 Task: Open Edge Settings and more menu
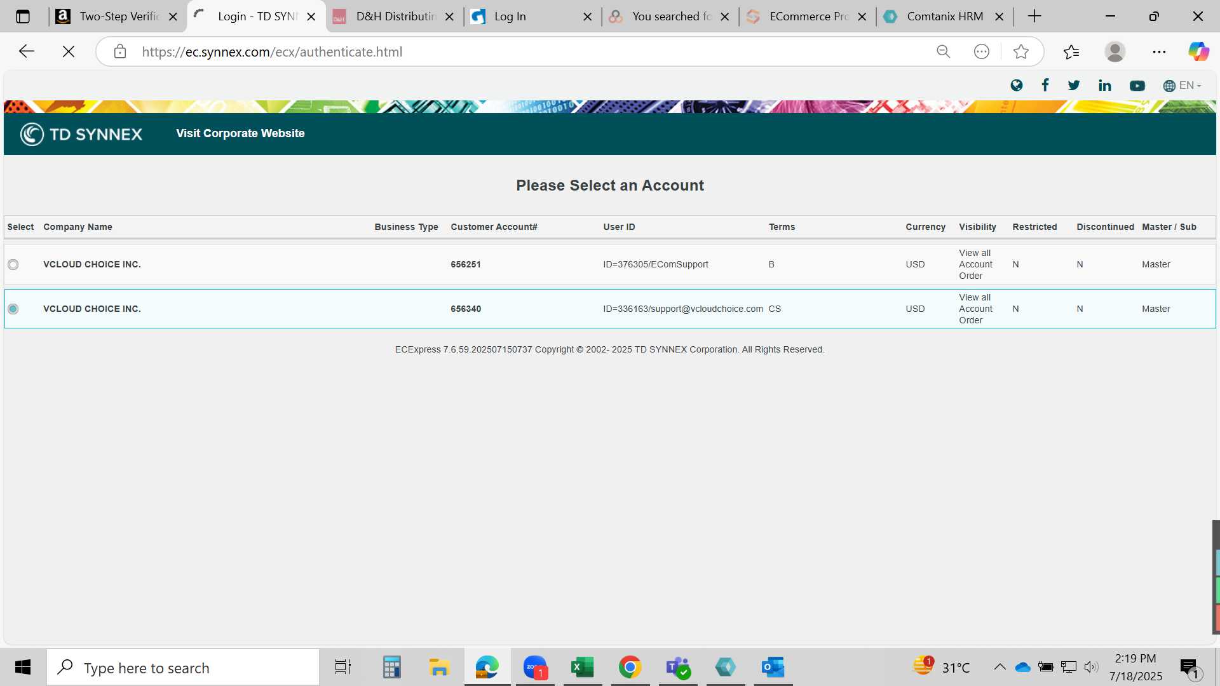click(x=1159, y=51)
